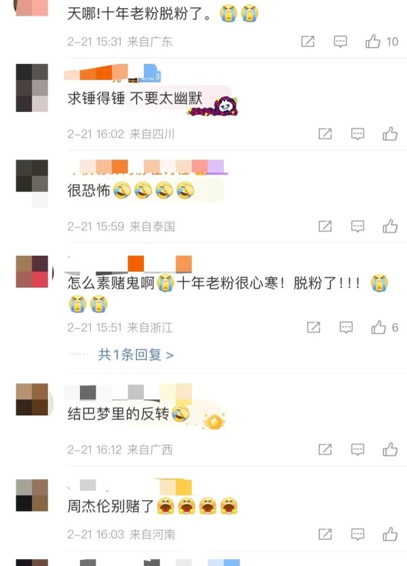Screen dimensions: 407x566
Task: Like the 求锤得锤 comment from 四川
Action: pos(390,134)
